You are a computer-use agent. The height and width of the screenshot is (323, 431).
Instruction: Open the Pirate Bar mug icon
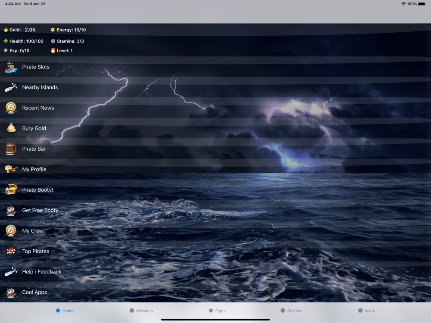click(11, 149)
